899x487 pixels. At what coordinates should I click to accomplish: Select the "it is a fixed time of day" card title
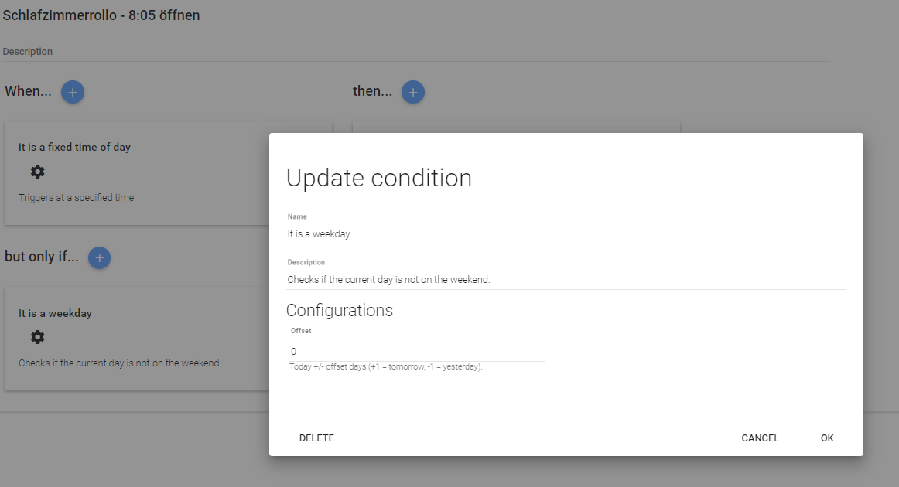coord(74,147)
